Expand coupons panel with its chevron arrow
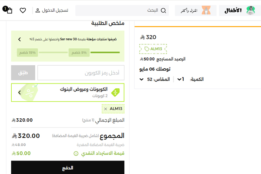Viewport: 261px width, 174px height. tap(20, 93)
